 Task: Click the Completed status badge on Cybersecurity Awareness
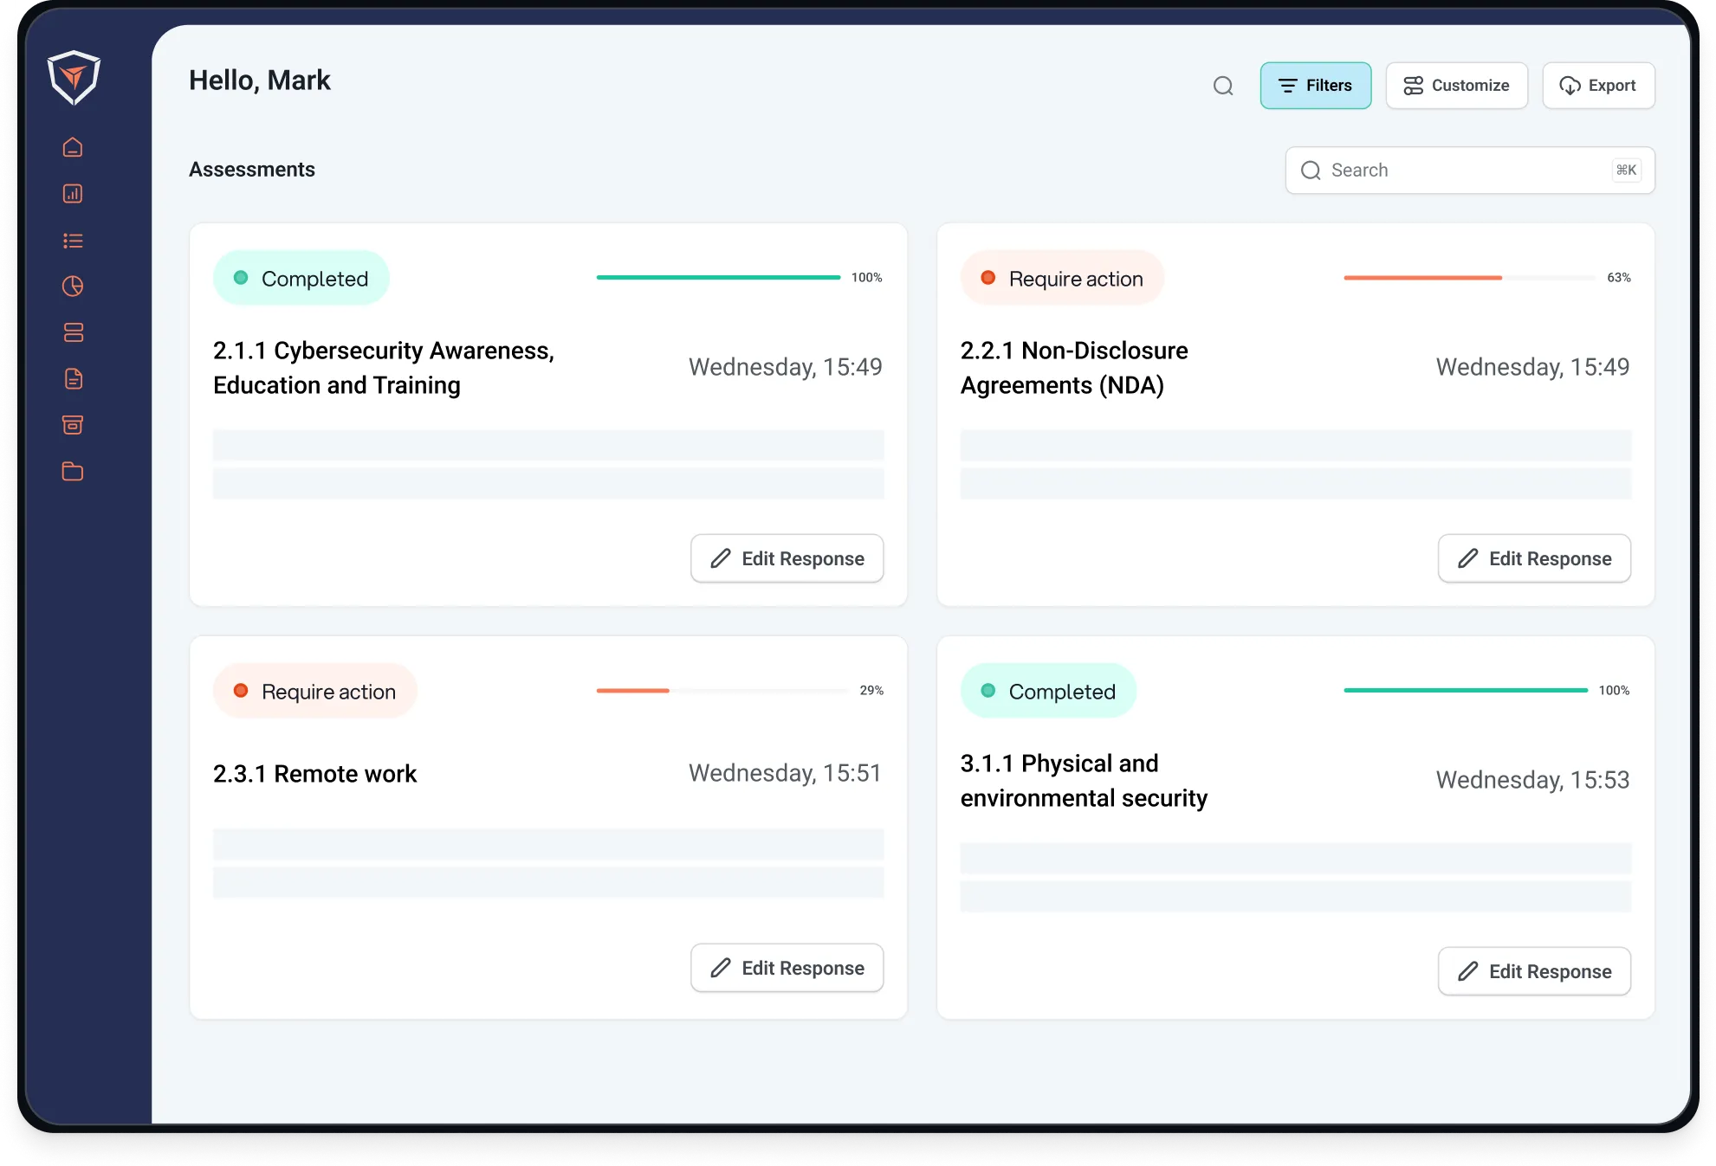coord(301,278)
